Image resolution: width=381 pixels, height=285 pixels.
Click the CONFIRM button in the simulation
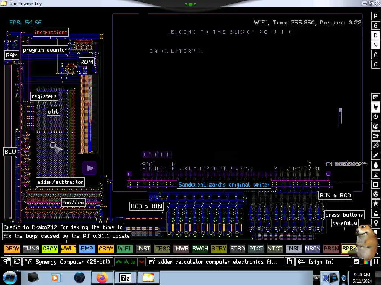[x=157, y=154]
